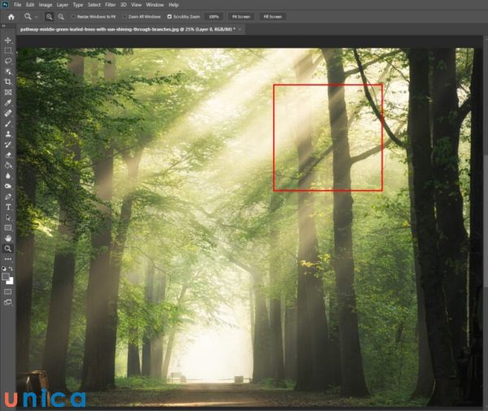Open the Select menu
The image size is (488, 411).
[x=94, y=5]
